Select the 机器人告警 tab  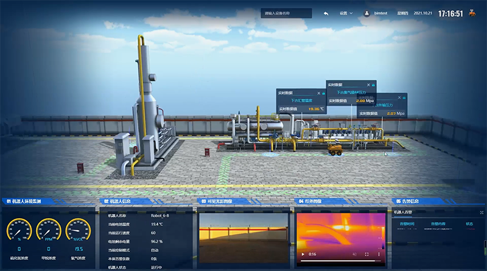point(403,213)
